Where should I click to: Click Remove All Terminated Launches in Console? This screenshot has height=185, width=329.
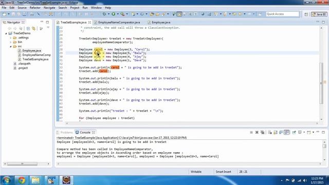click(x=262, y=133)
